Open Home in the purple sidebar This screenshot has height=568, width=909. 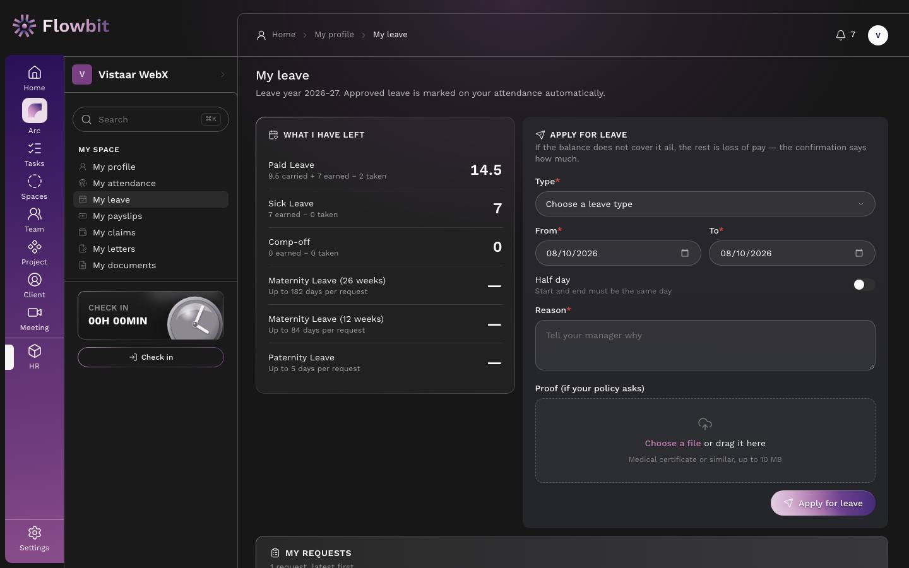coord(34,78)
